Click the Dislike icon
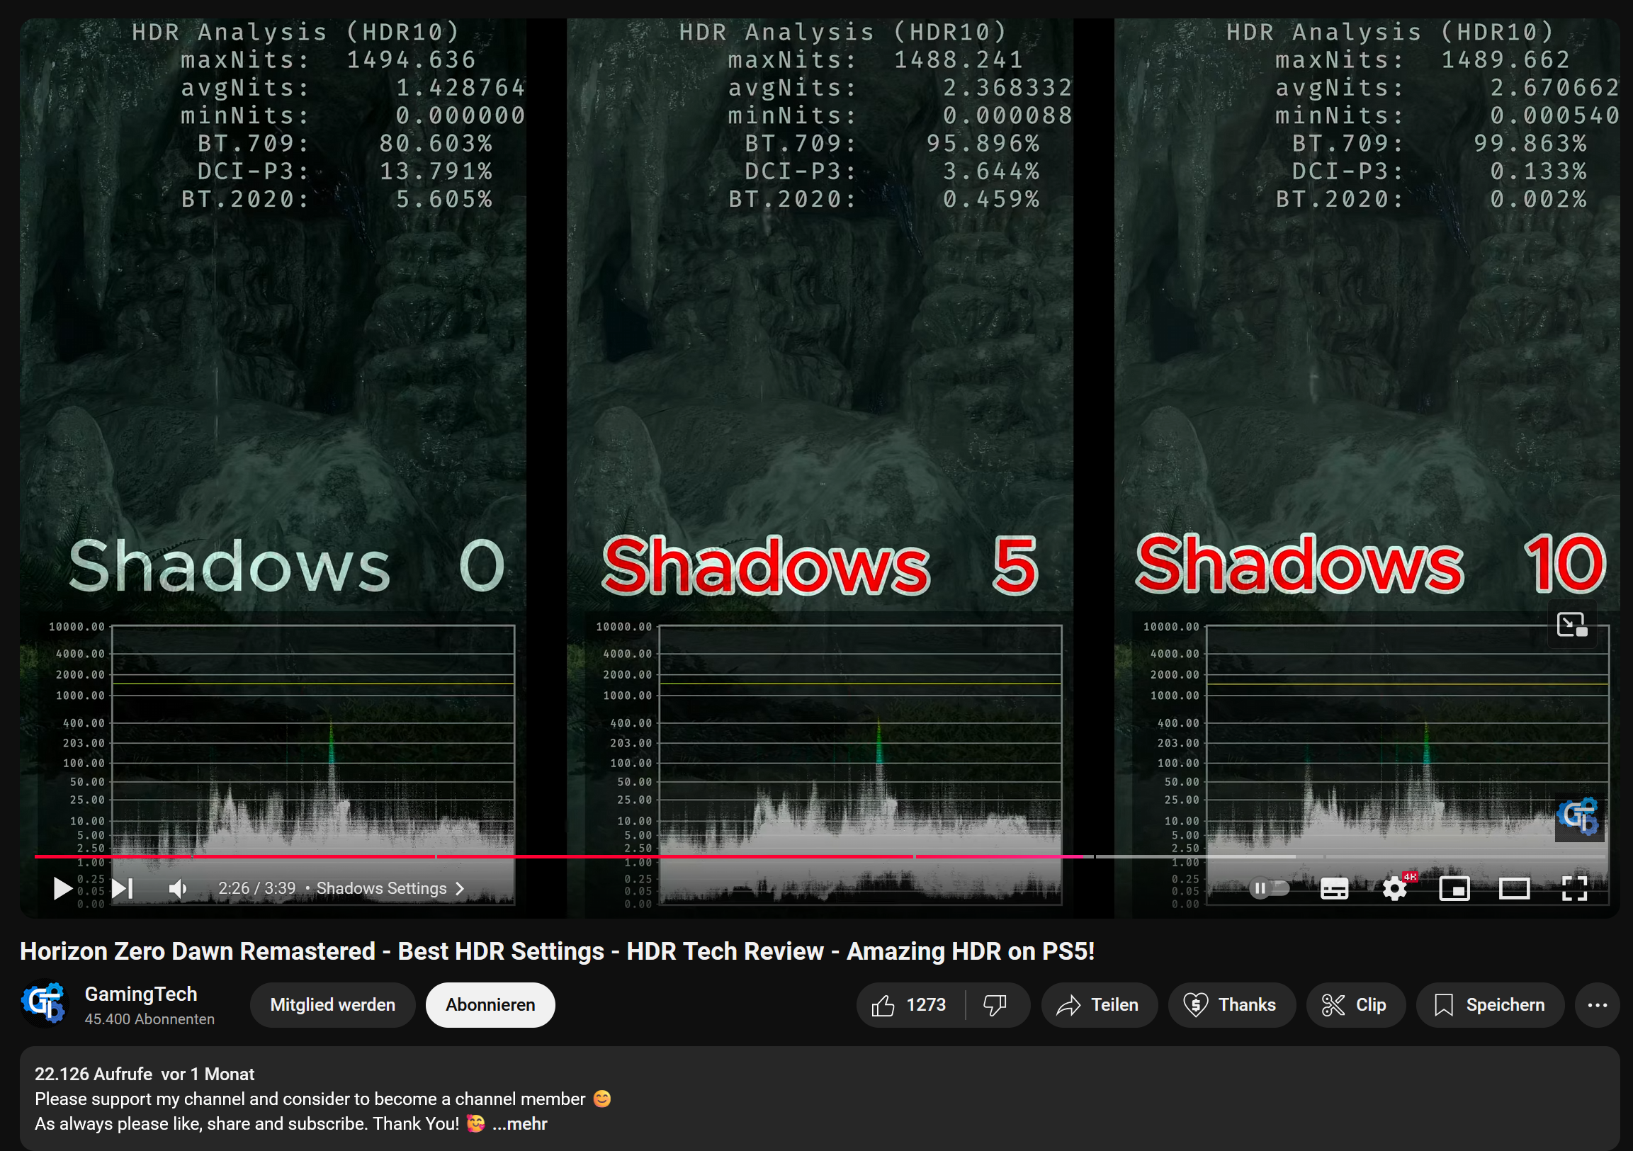The height and width of the screenshot is (1151, 1633). 995,1003
